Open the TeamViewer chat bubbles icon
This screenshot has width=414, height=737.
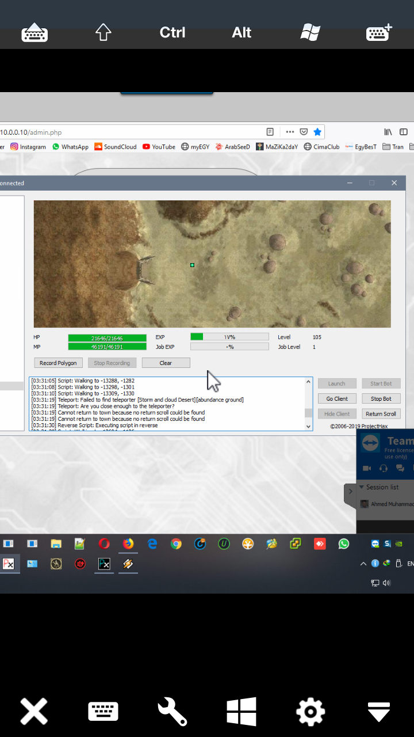[400, 468]
